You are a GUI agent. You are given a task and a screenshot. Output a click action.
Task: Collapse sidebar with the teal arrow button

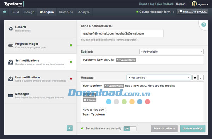70,128
